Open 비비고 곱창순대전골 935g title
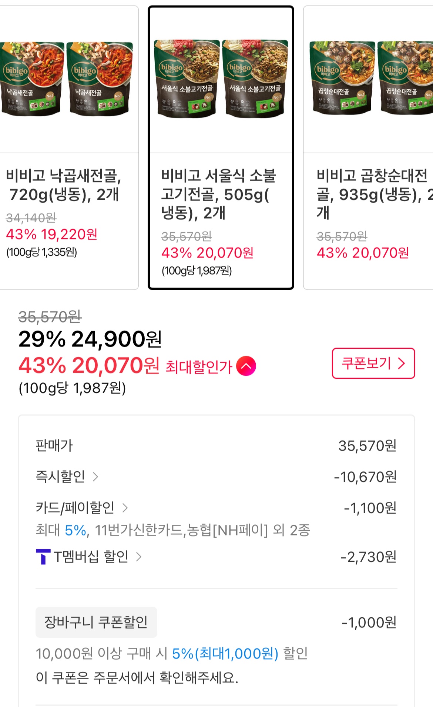This screenshot has height=707, width=433. (x=372, y=194)
